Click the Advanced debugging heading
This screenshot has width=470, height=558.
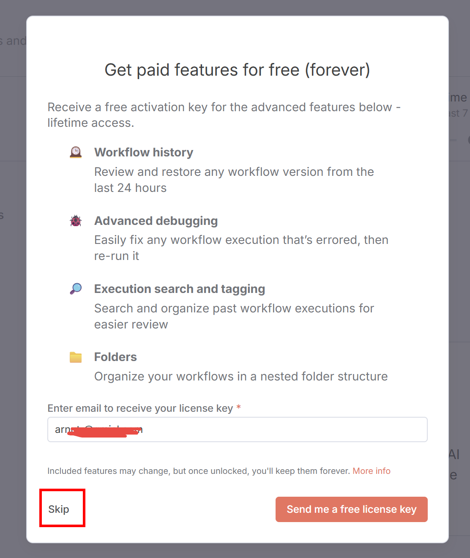click(x=156, y=221)
